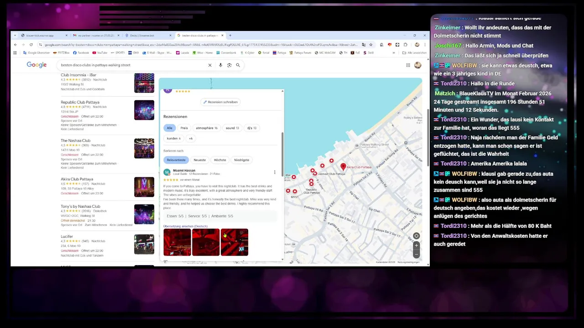The height and width of the screenshot is (328, 584).
Task: Open the Google account avatar
Action: pos(417,65)
